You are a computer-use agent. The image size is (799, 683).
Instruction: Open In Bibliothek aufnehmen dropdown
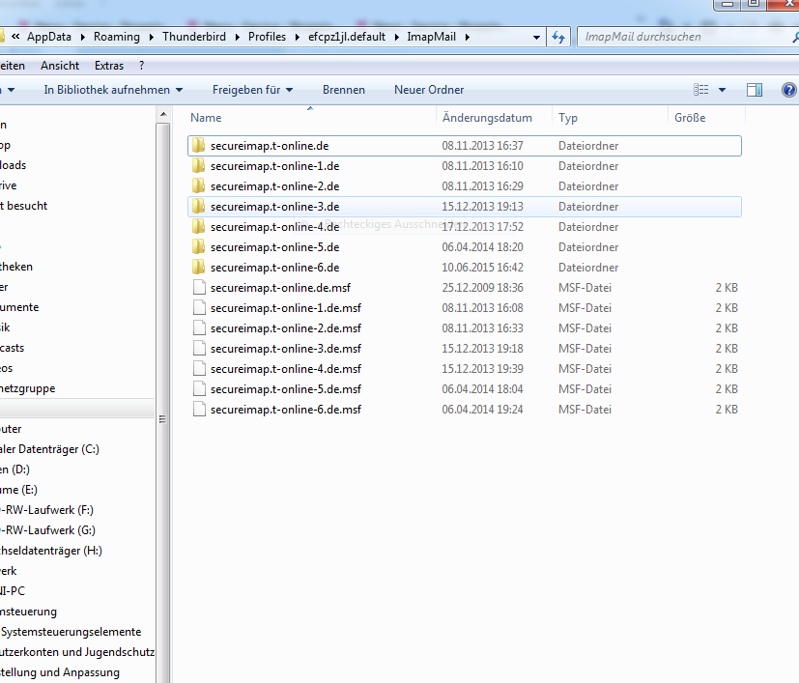tap(113, 90)
